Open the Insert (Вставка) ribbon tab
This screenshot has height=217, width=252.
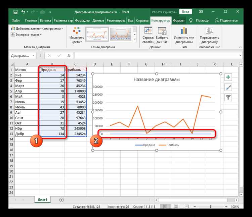pyautogui.click(x=45, y=20)
